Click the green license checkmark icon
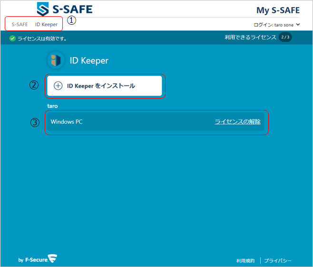 click(x=12, y=39)
